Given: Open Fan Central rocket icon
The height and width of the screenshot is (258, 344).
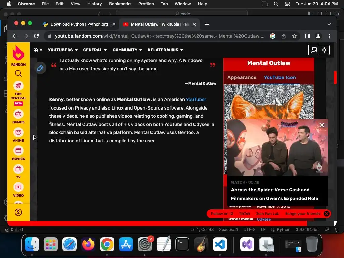Looking at the screenshot, I should tap(18, 86).
